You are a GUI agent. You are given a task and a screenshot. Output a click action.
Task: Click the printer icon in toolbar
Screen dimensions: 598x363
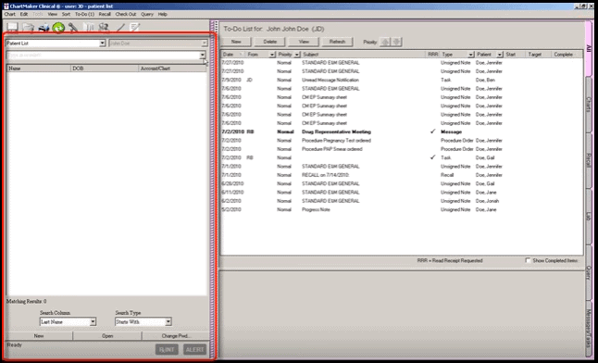44,28
